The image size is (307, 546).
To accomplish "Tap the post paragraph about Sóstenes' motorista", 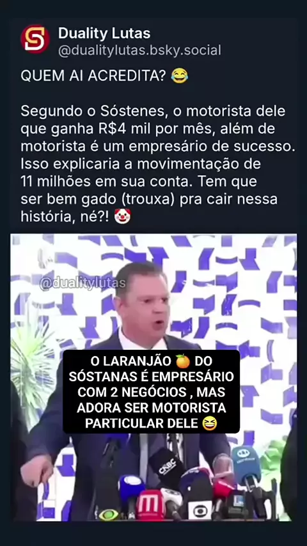I will pyautogui.click(x=158, y=164).
